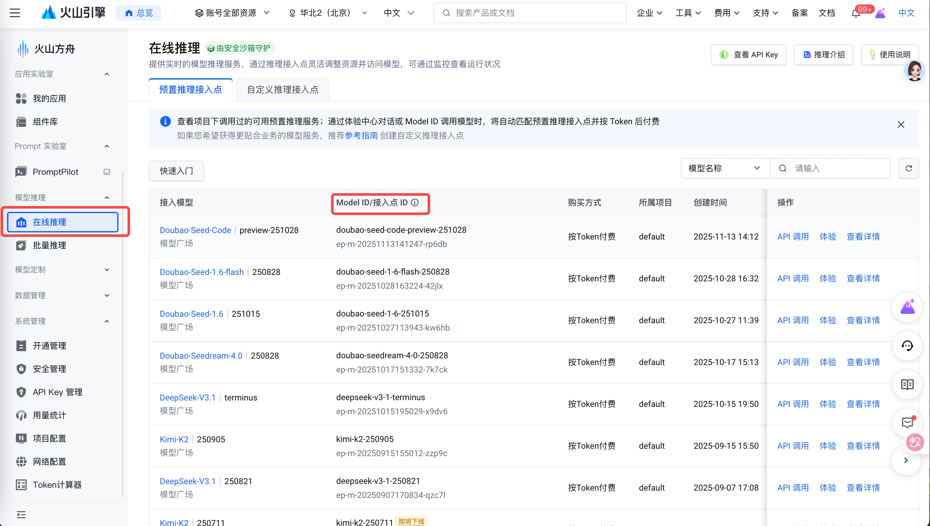Image resolution: width=930 pixels, height=526 pixels.
Task: Open the hamburger navigation menu
Action: pyautogui.click(x=15, y=13)
